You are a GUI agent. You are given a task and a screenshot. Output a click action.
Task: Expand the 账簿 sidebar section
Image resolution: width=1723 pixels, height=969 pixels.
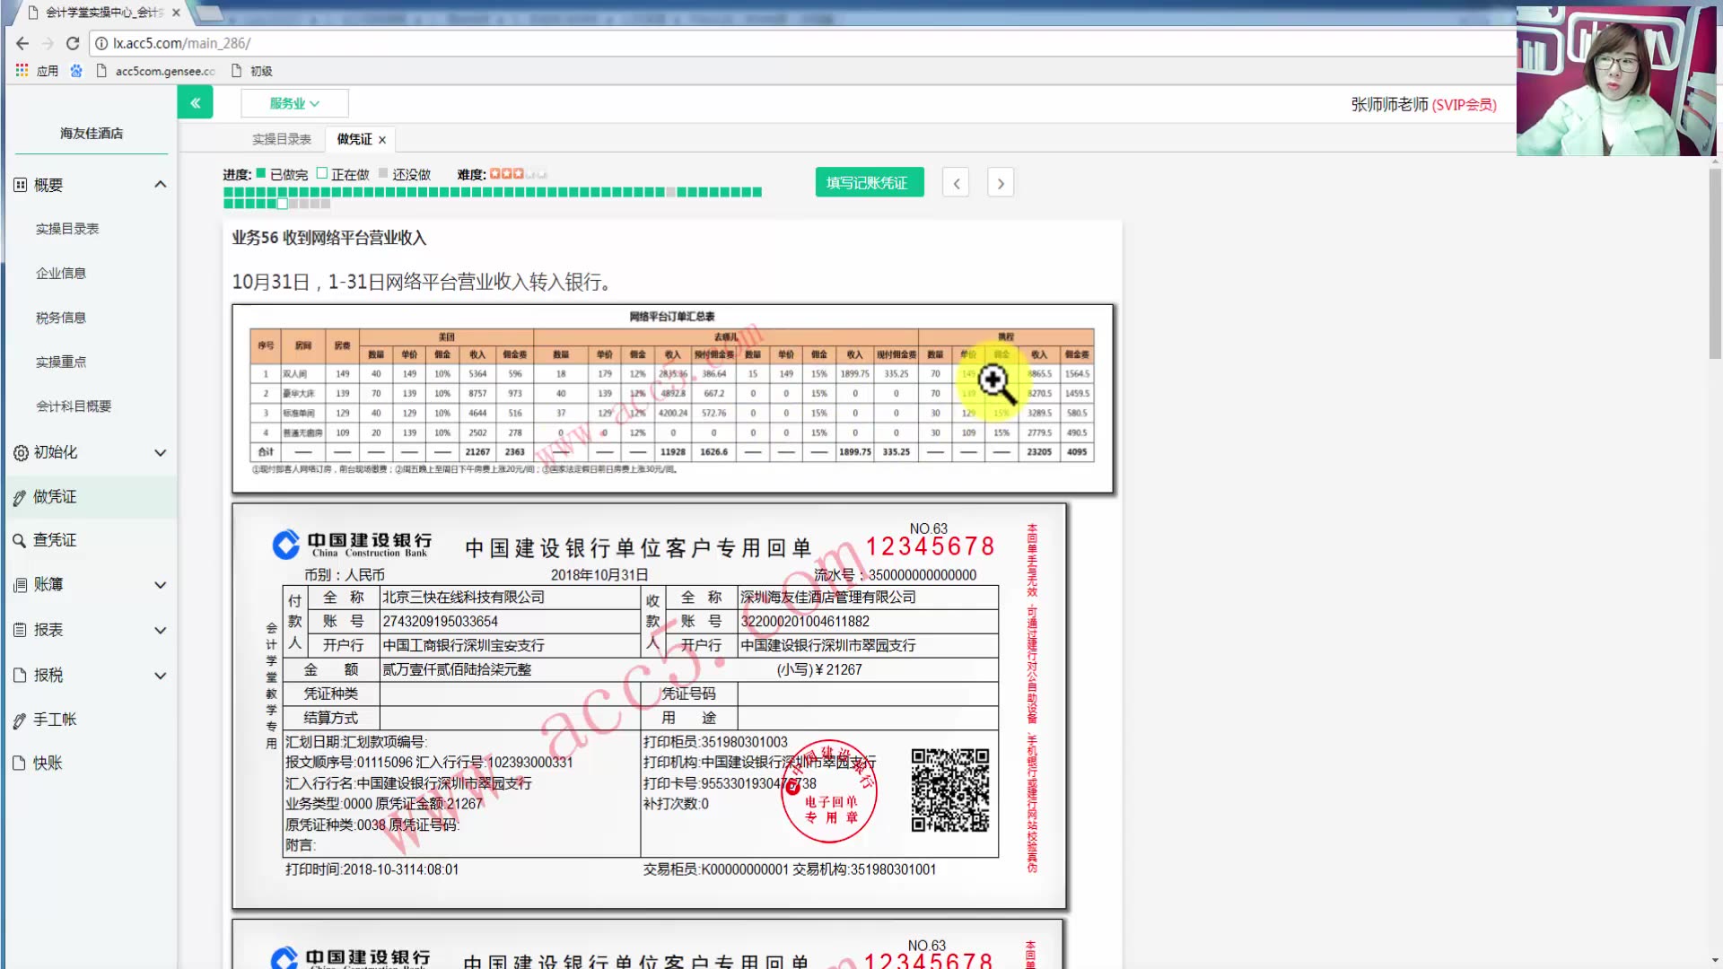point(161,585)
